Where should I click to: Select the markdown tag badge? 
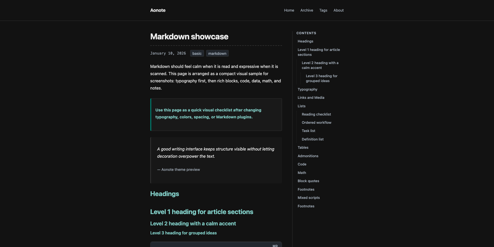tap(217, 53)
